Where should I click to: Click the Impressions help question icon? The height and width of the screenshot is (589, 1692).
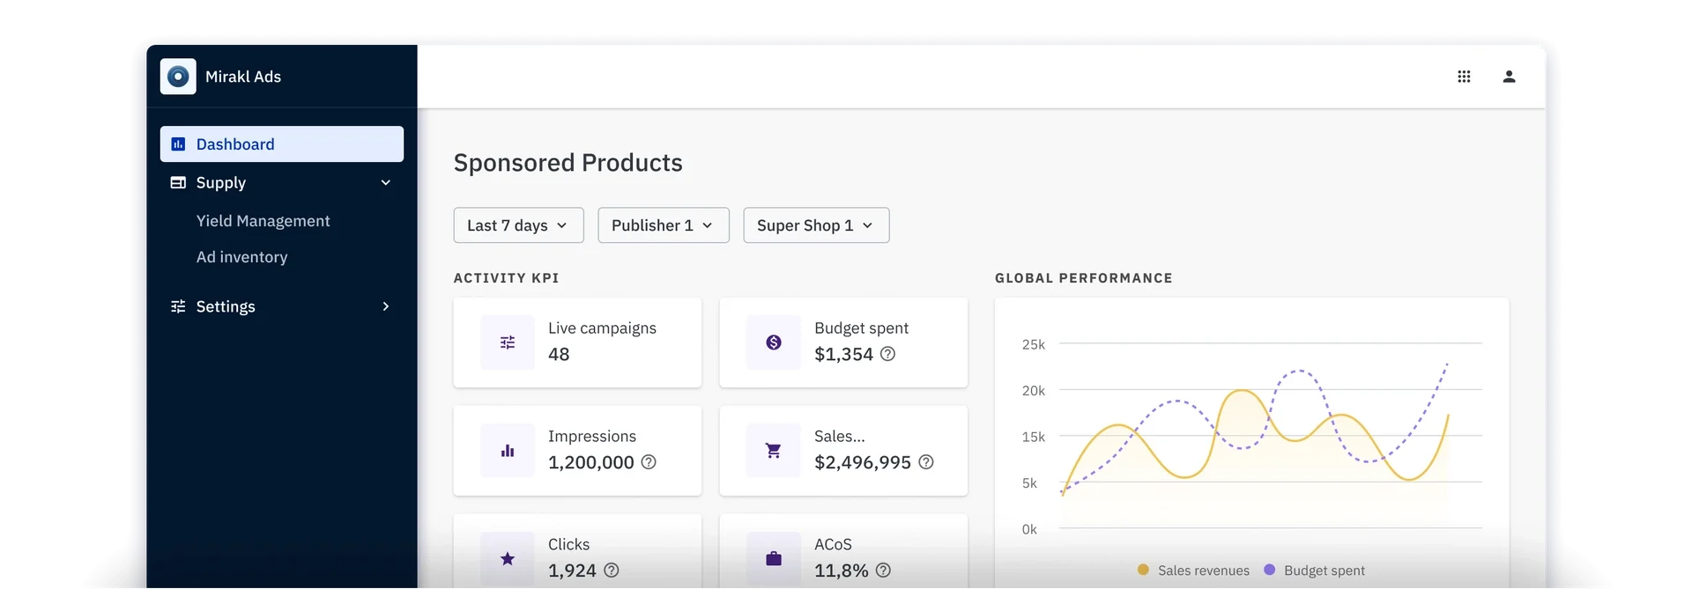pyautogui.click(x=649, y=462)
